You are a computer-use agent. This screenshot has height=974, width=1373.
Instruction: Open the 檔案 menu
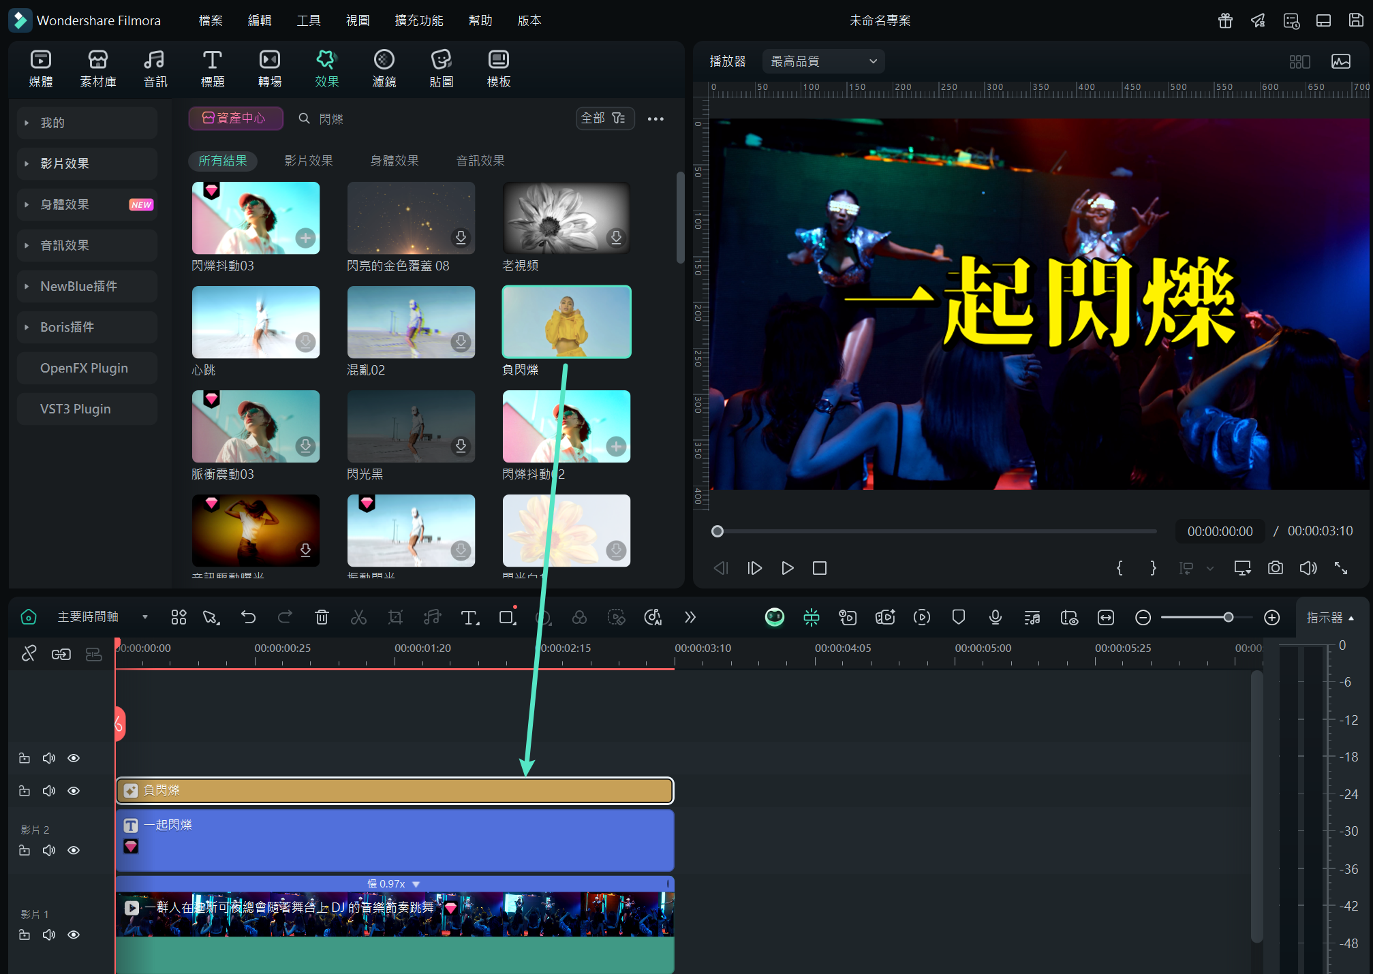[210, 20]
